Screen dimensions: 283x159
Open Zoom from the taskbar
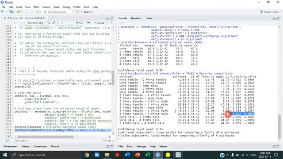coord(97,155)
